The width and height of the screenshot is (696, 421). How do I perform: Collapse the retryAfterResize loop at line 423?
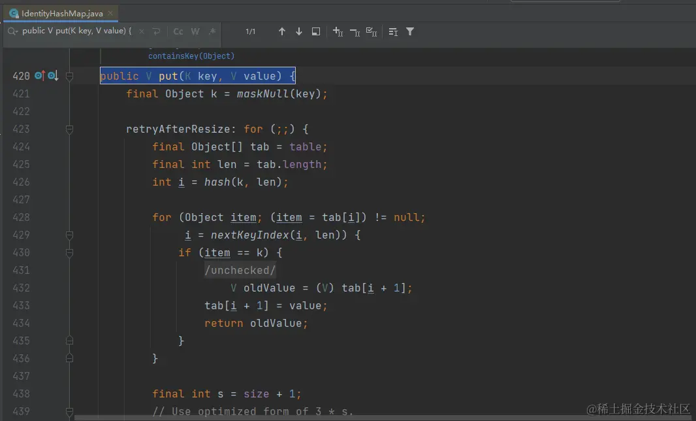click(70, 129)
